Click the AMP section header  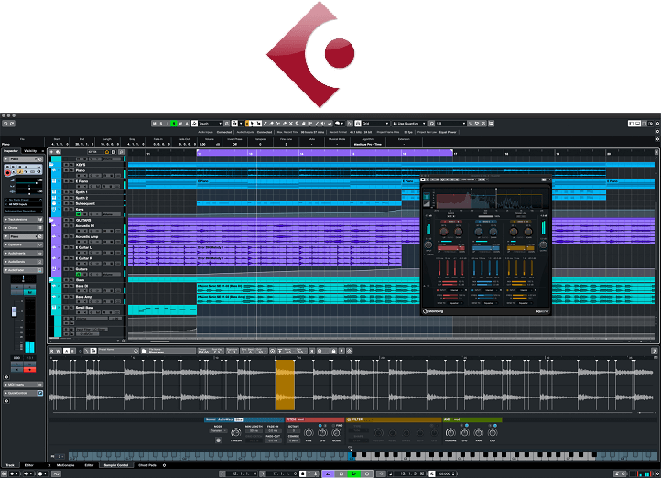(472, 419)
